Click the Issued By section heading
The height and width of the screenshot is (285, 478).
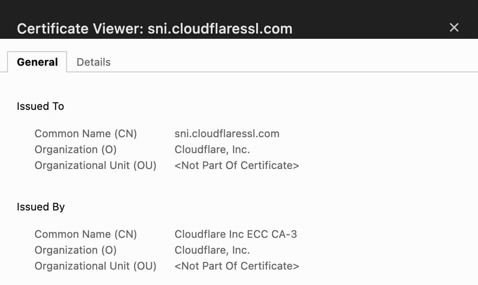(x=41, y=207)
